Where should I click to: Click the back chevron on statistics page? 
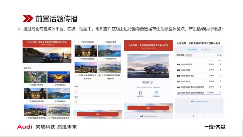(193, 116)
